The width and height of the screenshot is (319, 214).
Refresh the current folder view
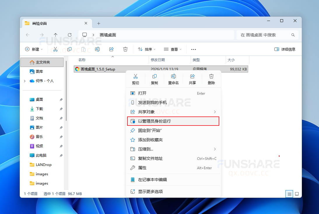tap(70, 35)
